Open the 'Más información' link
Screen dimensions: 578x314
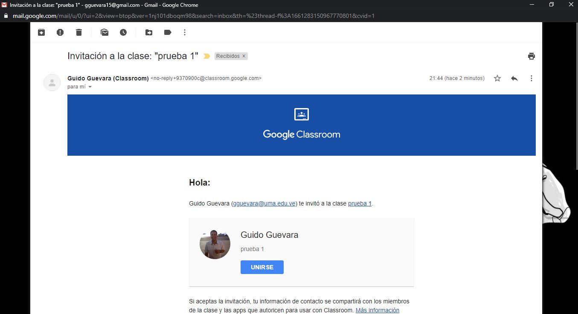click(377, 310)
